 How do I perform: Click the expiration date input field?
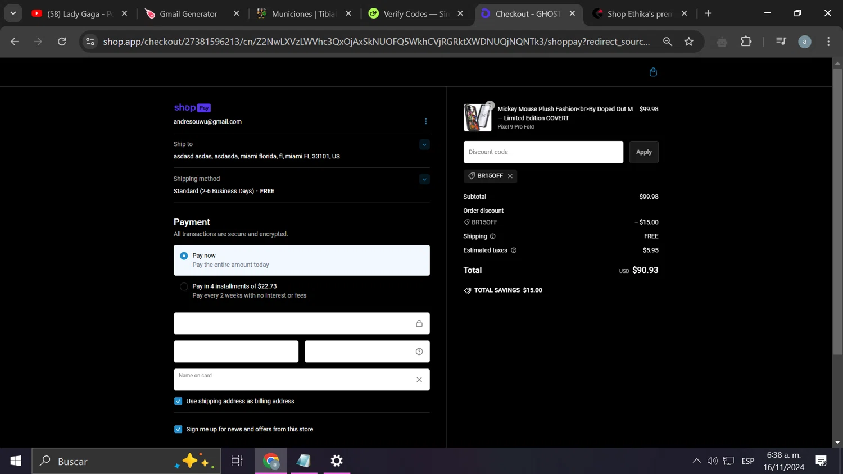(x=236, y=352)
